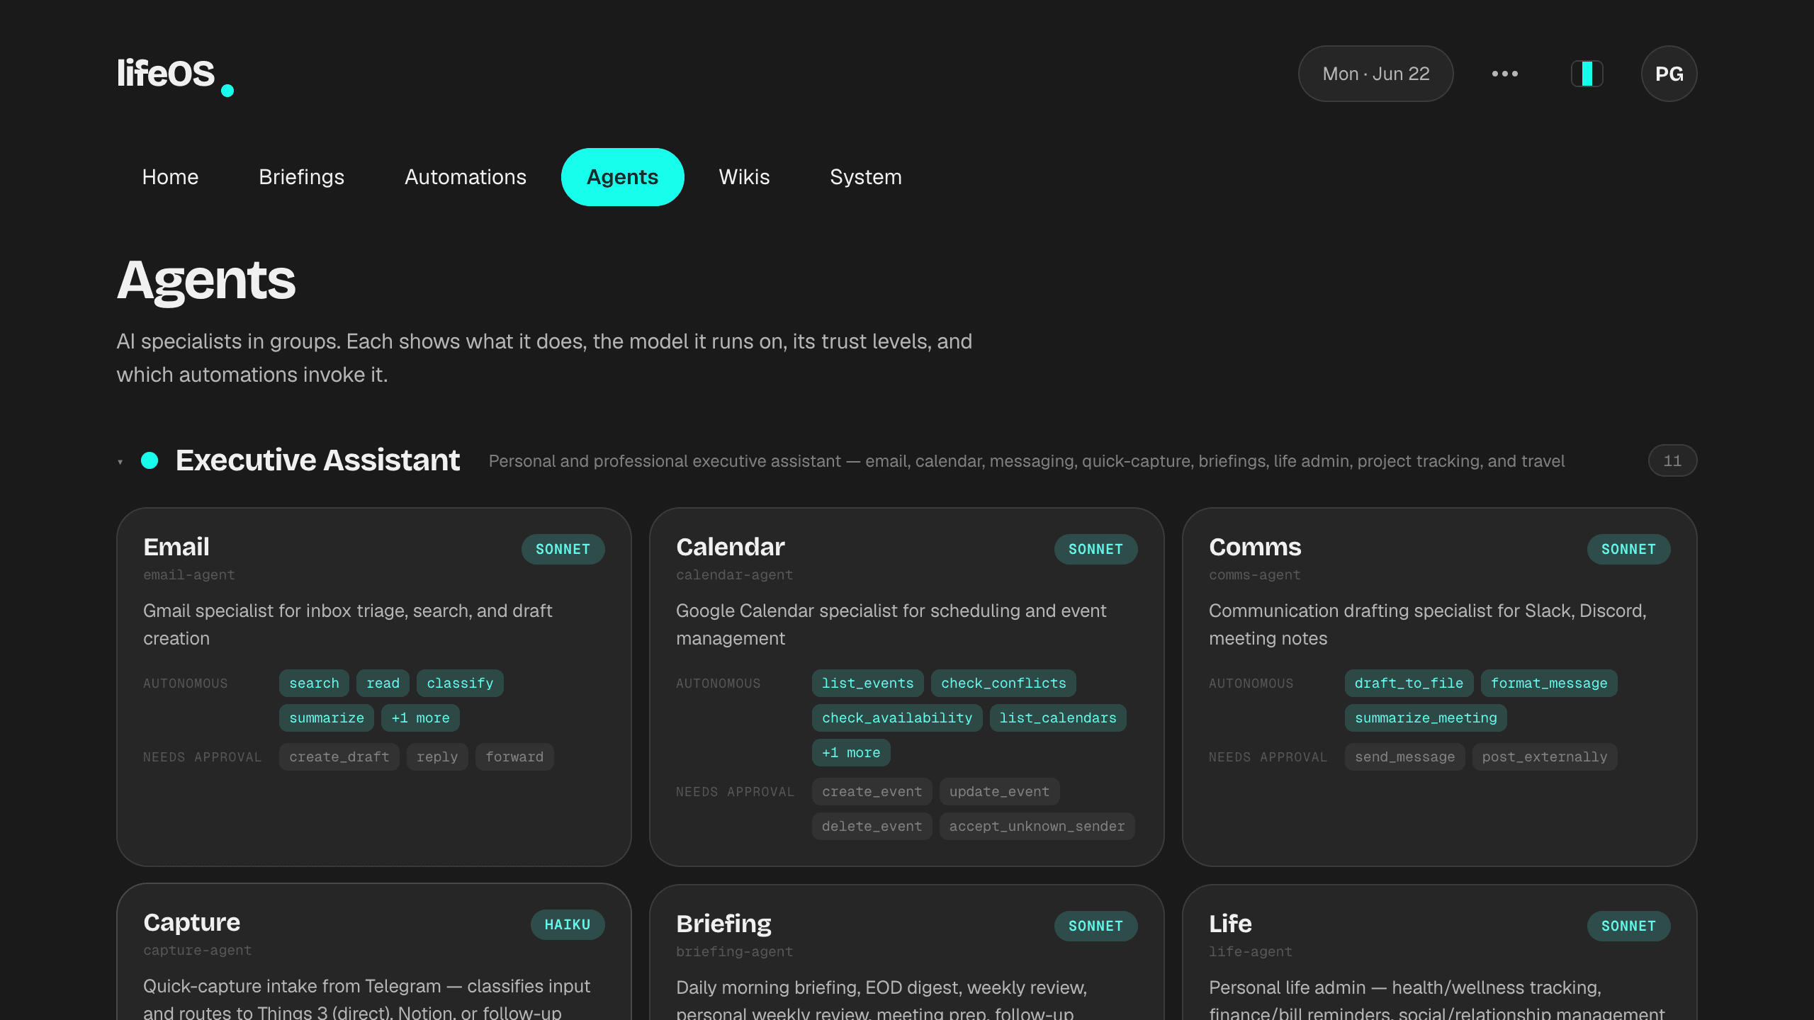Click the Email card SONNET badge

563,549
